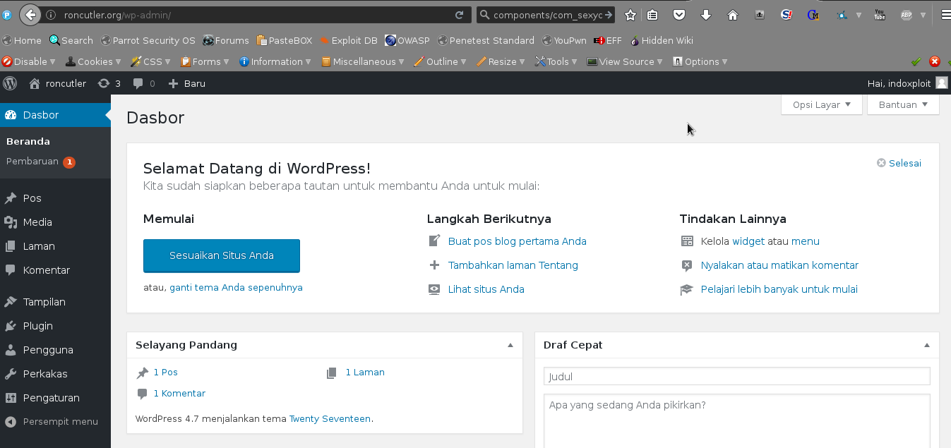
Task: Click the Sesuaikan Situs Anda button
Action: click(221, 255)
